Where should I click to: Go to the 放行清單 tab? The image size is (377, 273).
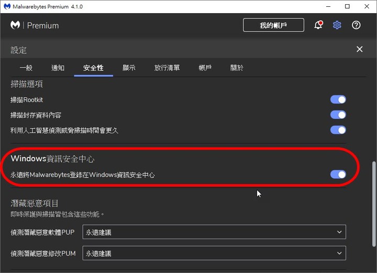167,68
